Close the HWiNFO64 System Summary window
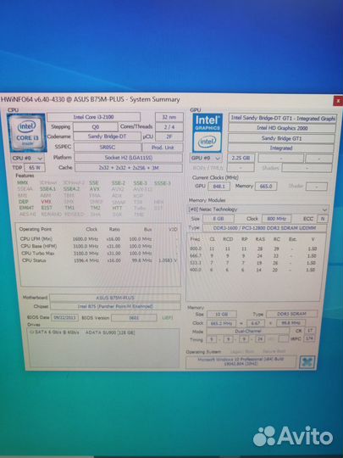The height and width of the screenshot is (458, 343). (x=338, y=101)
